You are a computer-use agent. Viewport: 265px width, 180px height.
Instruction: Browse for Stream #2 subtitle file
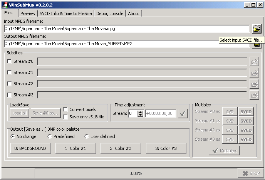pos(254,84)
